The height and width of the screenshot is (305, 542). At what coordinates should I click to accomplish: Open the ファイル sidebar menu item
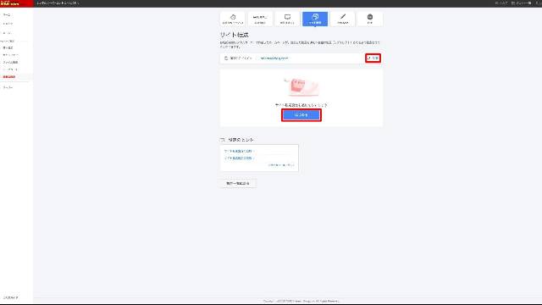click(10, 62)
